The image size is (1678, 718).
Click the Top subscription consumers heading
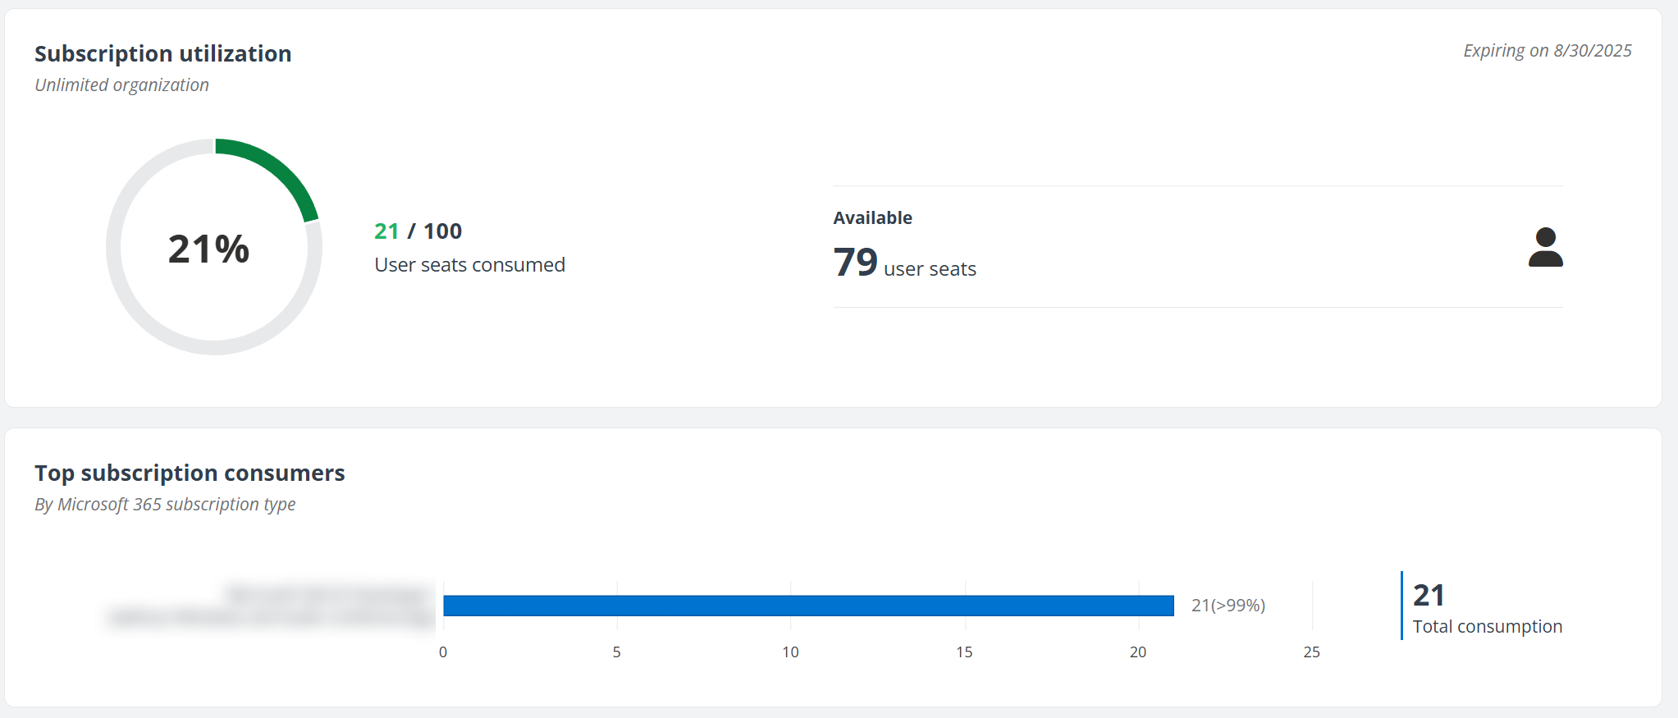click(190, 473)
